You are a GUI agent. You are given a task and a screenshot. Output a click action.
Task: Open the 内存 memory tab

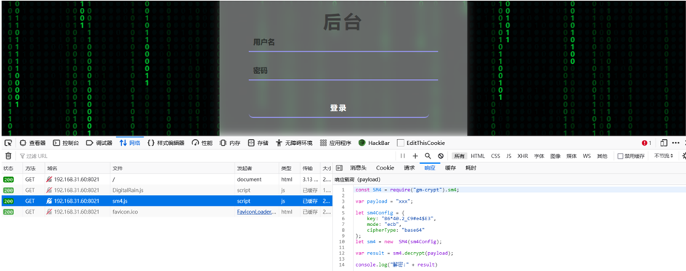230,143
